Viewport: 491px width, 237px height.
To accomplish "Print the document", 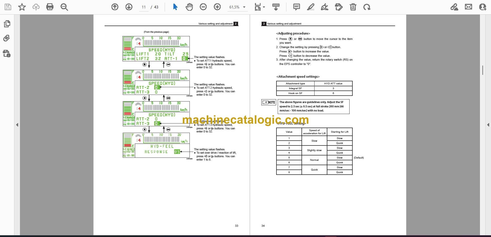I will point(50,7).
